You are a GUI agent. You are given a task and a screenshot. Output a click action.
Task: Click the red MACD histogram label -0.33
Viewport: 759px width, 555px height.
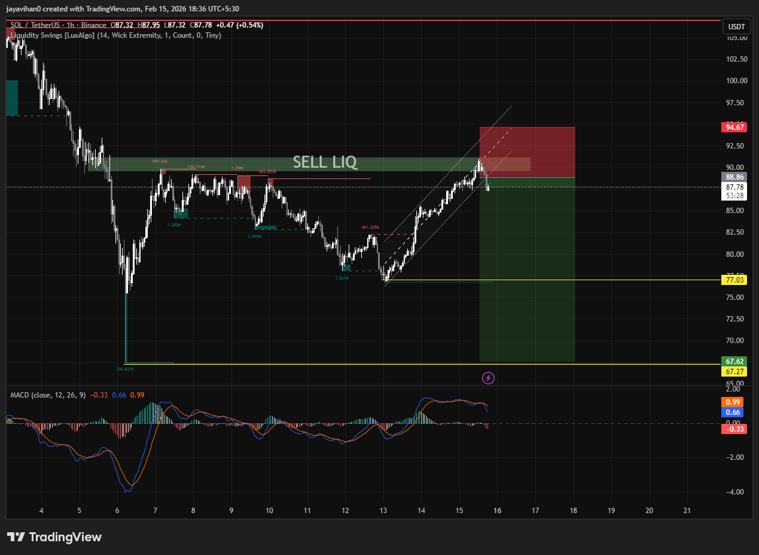(734, 429)
